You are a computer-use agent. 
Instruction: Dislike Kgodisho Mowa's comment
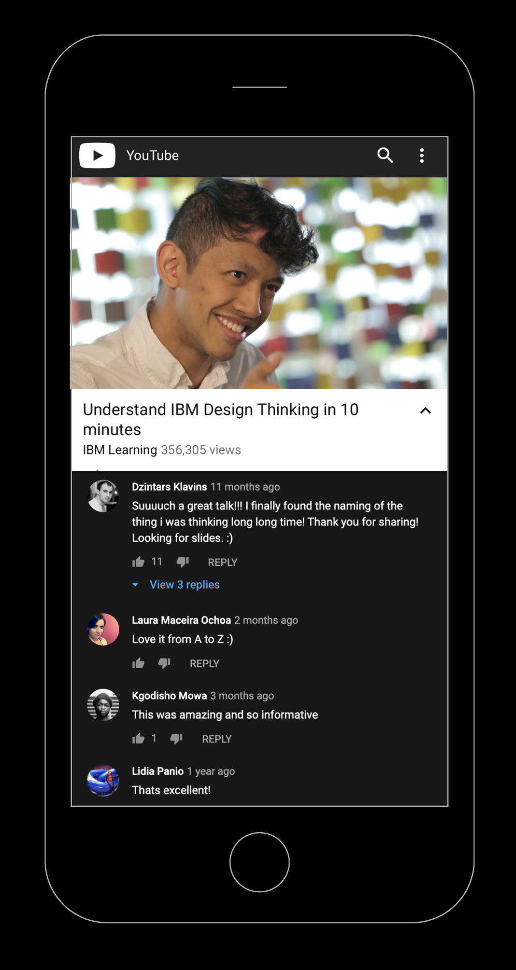pyautogui.click(x=176, y=739)
